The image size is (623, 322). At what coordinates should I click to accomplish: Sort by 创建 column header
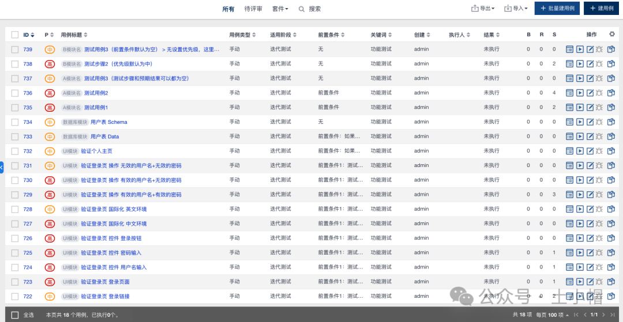click(422, 35)
